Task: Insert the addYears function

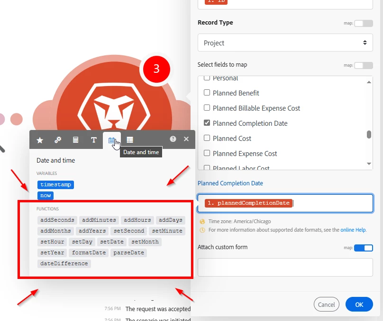Action: [92, 231]
